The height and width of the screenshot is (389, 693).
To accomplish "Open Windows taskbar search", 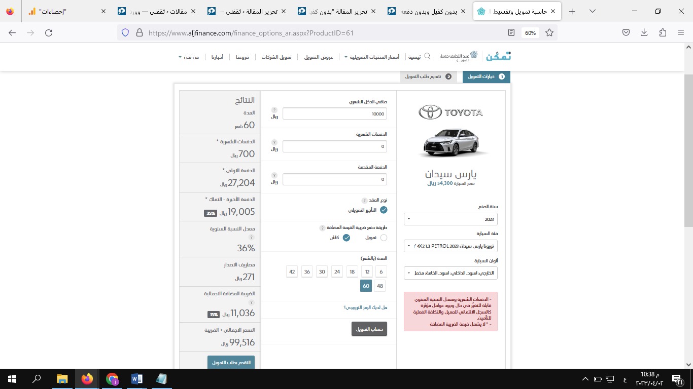I will click(37, 378).
